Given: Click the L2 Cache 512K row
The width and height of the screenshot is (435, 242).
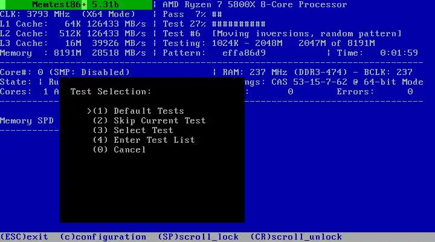Looking at the screenshot, I should pos(73,34).
